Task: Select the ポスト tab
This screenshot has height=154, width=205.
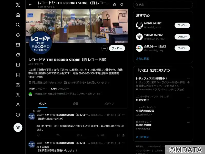Action: pos(43,104)
